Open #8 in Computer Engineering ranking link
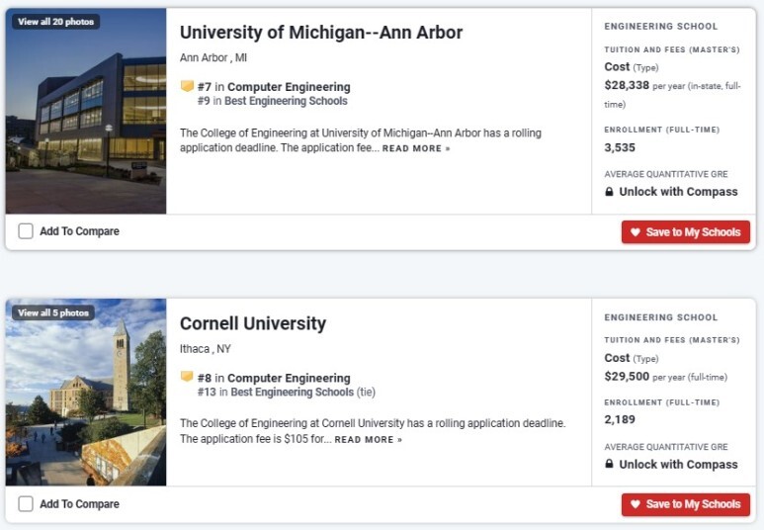This screenshot has height=530, width=764. (x=274, y=378)
